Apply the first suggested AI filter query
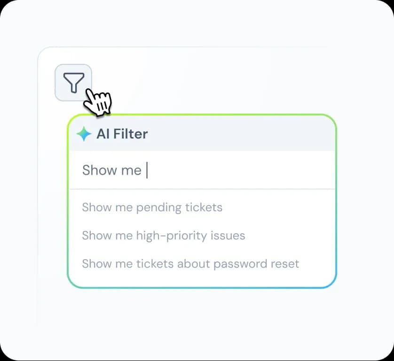Image resolution: width=394 pixels, height=361 pixels. [152, 207]
